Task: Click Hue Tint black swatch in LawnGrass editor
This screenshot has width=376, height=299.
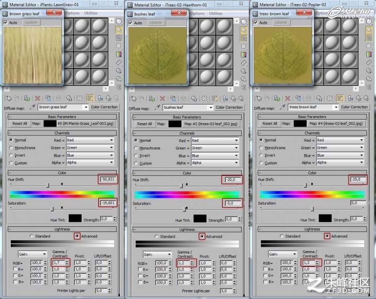Action: click(75, 219)
